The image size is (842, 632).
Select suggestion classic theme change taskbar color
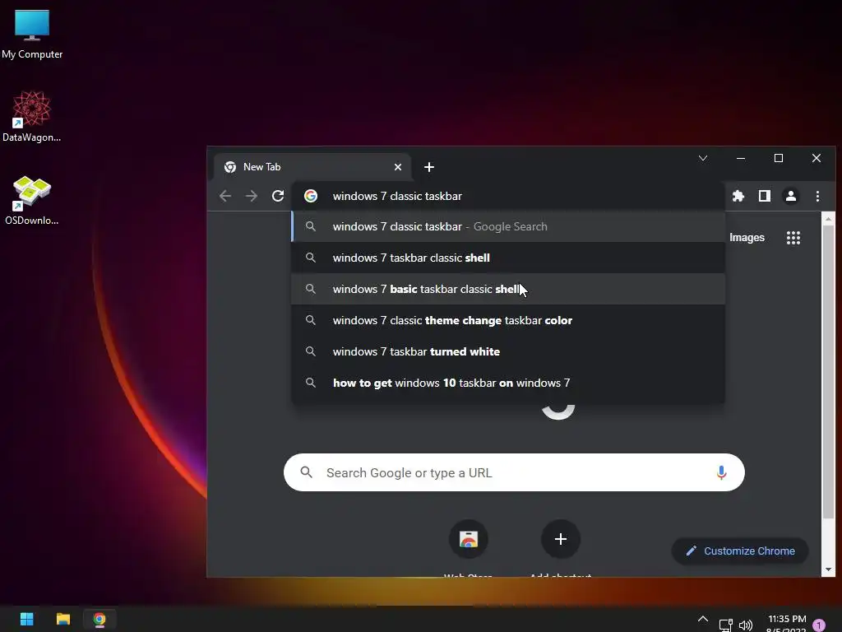coord(508,320)
